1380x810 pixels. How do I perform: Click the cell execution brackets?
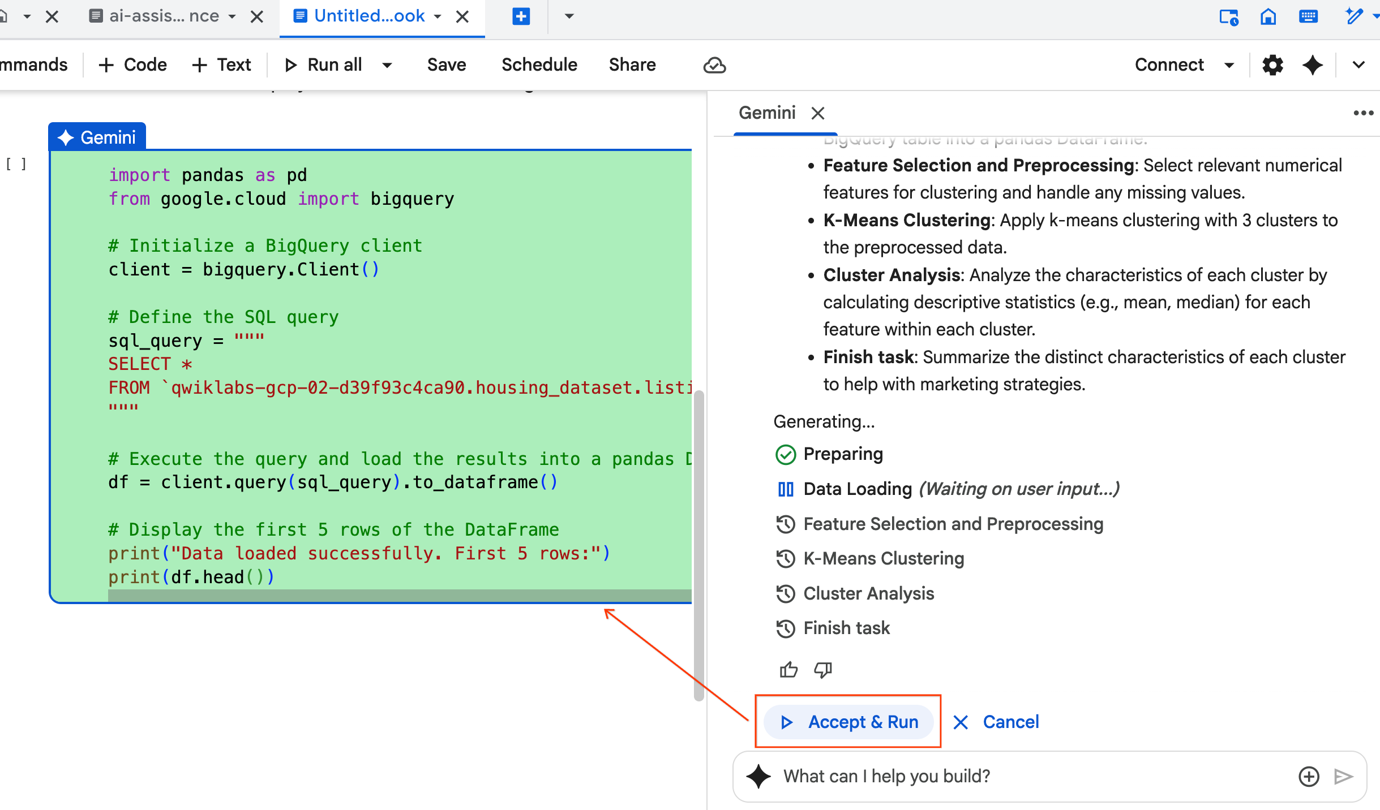point(16,164)
